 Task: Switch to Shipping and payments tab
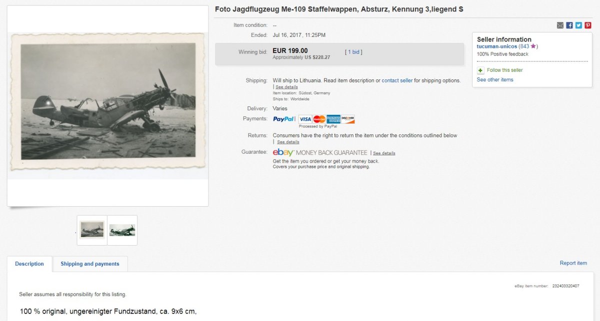(x=90, y=264)
